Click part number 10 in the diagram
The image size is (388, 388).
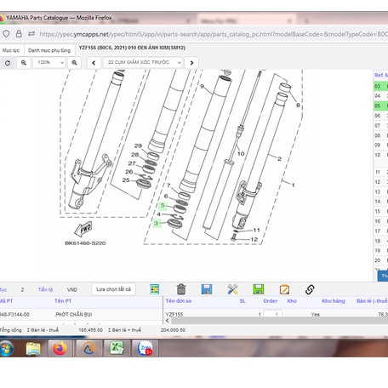[x=241, y=154]
